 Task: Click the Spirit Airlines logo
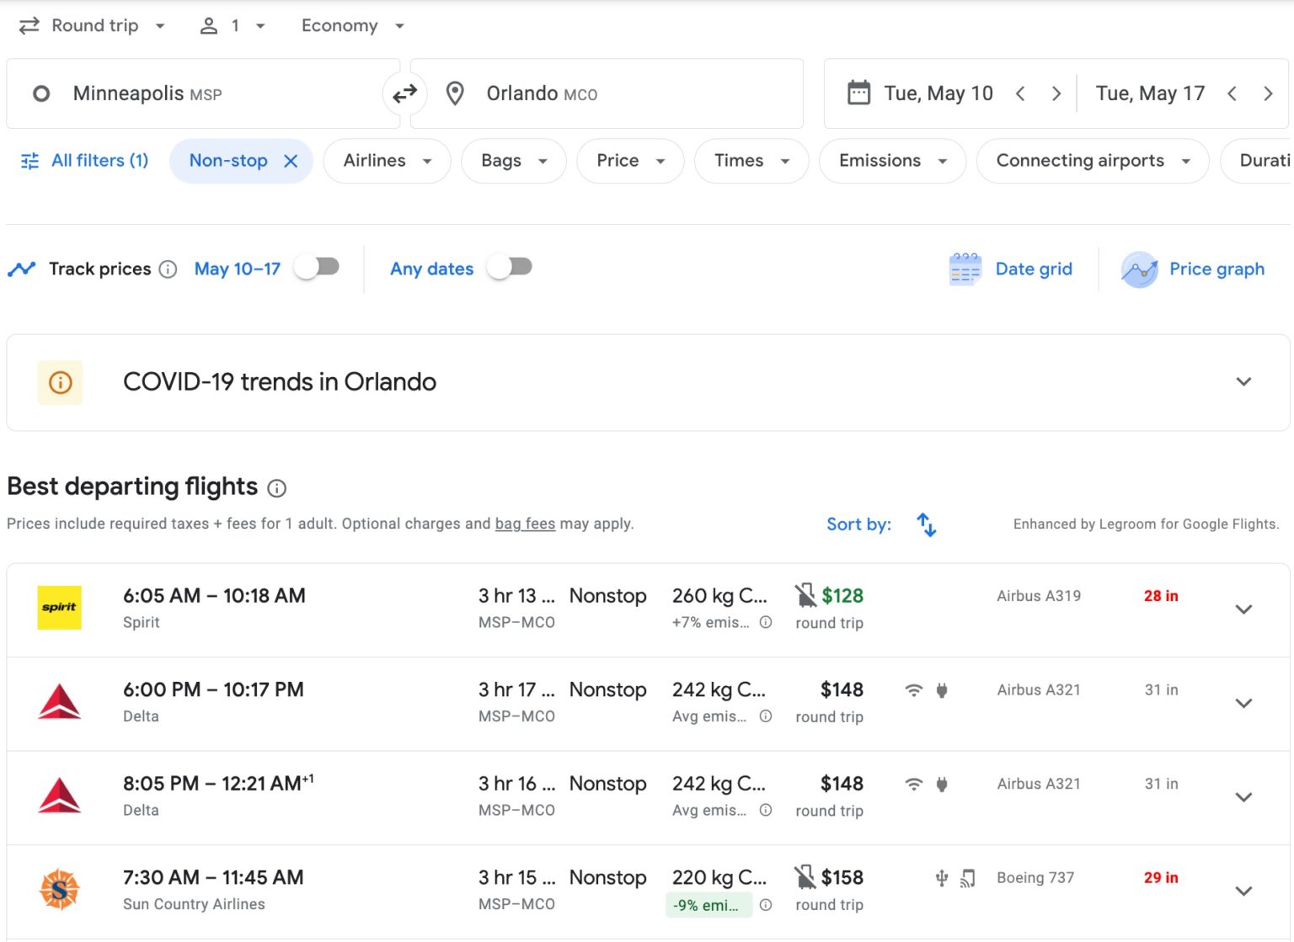[x=59, y=608]
